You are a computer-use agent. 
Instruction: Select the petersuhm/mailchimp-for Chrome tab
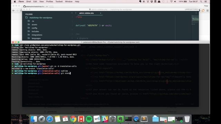tap(35, 7)
